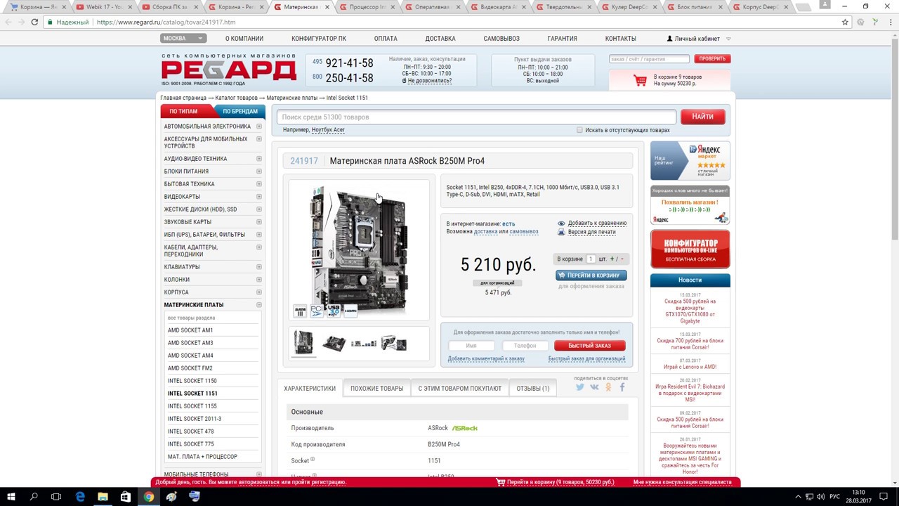
Task: Expand Автомобильная электроника category
Action: point(259,126)
